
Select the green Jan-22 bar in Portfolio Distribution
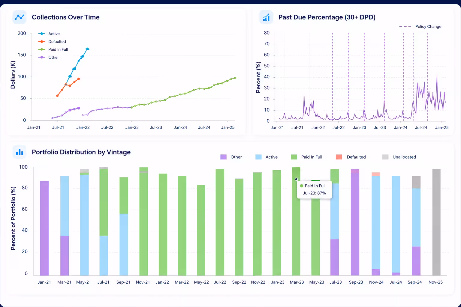(163, 225)
